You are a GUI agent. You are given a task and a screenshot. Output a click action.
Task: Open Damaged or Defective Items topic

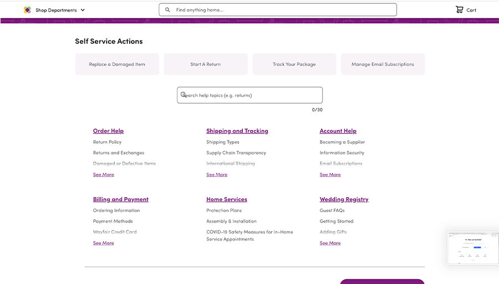point(124,164)
